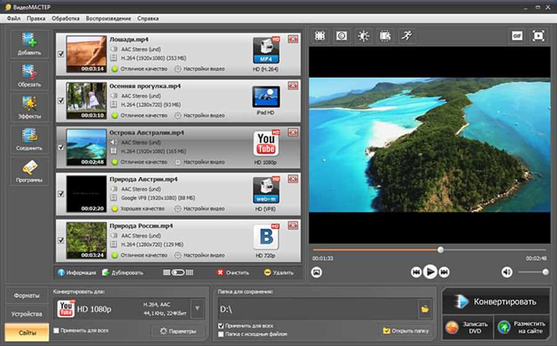Image resolution: width=557 pixels, height=346 pixels.
Task: Open the Обработка menu
Action: [x=66, y=19]
